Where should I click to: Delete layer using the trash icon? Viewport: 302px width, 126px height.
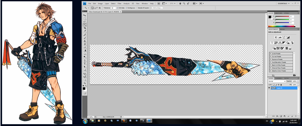tap(296, 116)
